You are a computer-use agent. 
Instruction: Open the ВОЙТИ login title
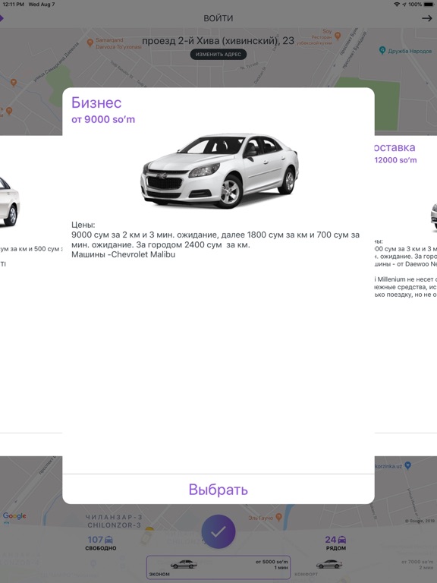(218, 18)
